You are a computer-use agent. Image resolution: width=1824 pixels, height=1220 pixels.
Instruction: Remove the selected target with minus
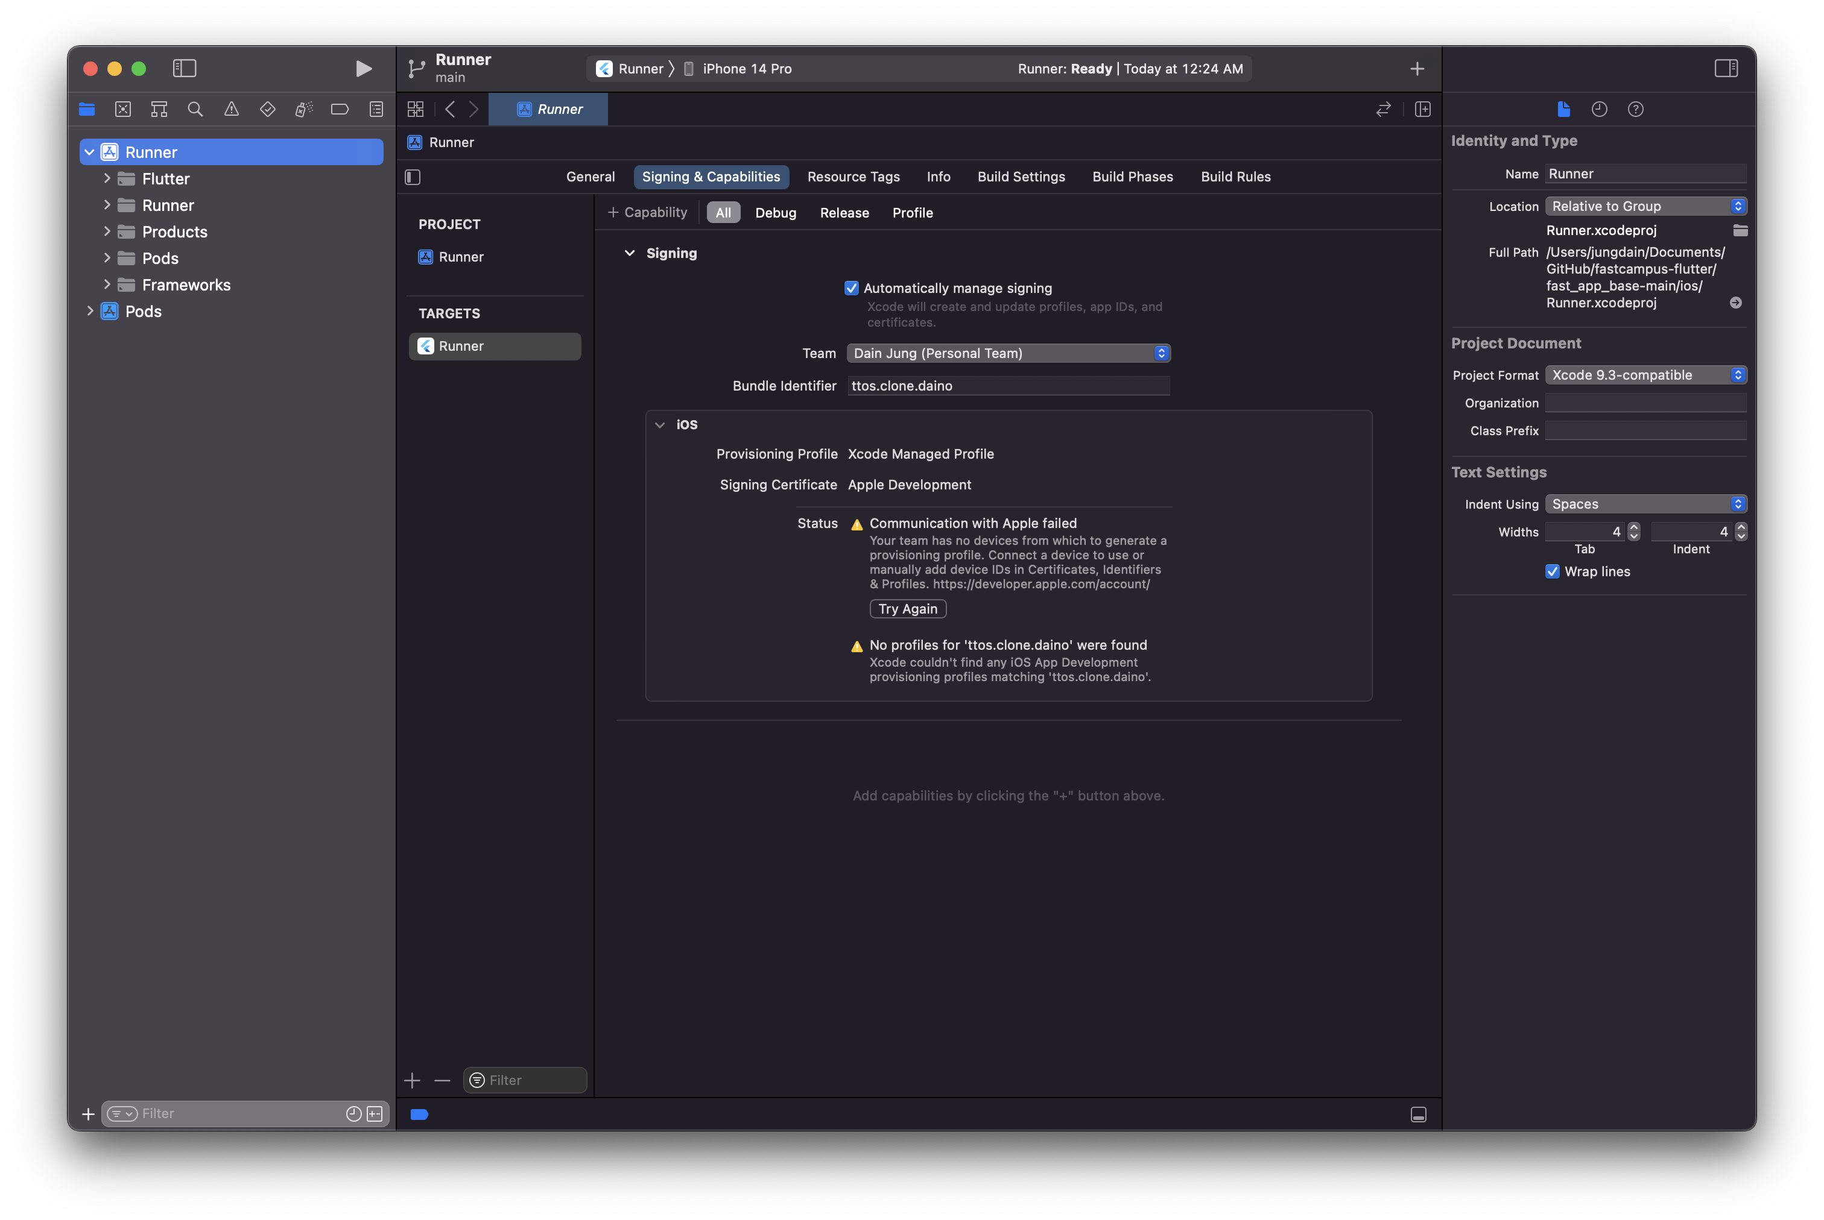[442, 1080]
